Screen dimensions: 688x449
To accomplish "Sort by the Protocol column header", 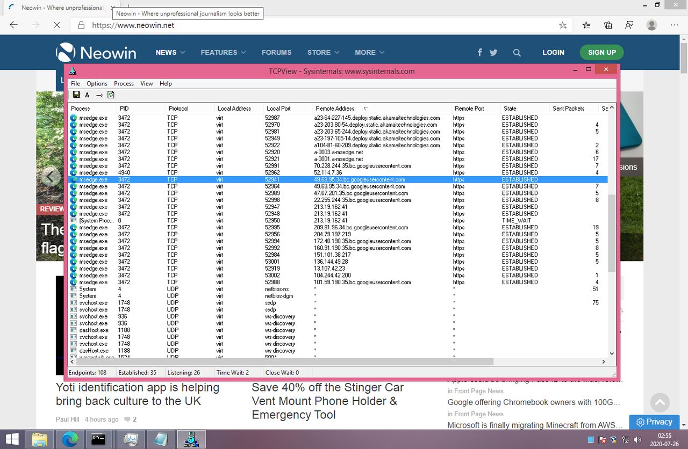I will pos(190,108).
